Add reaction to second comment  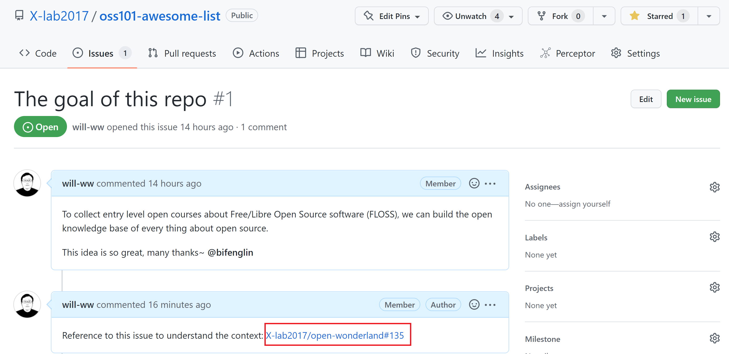point(474,305)
